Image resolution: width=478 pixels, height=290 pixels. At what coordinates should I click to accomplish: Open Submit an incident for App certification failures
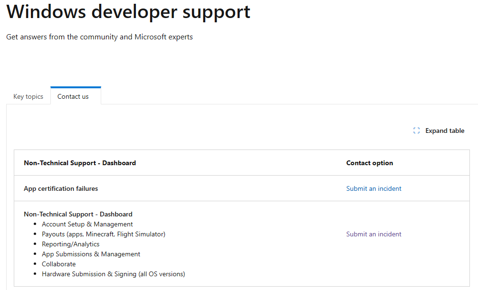click(x=374, y=188)
